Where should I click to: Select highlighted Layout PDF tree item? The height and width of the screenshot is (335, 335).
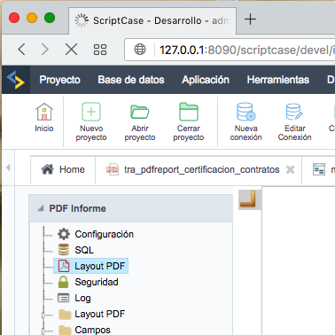point(90,266)
